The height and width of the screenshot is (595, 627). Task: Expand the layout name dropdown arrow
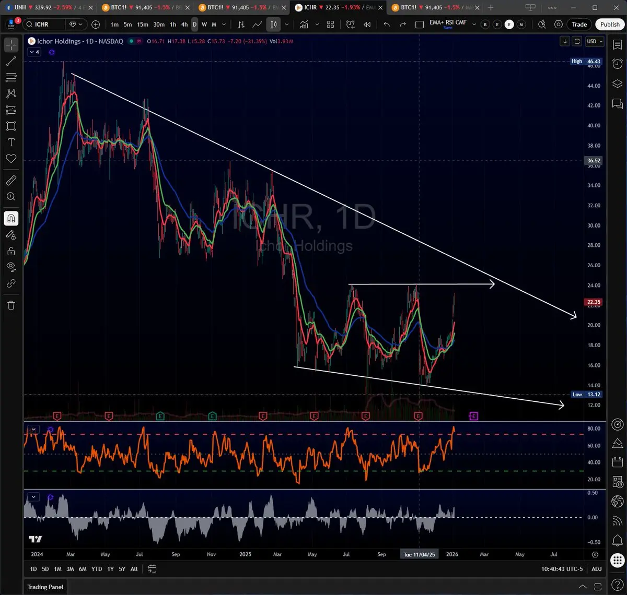tap(474, 25)
